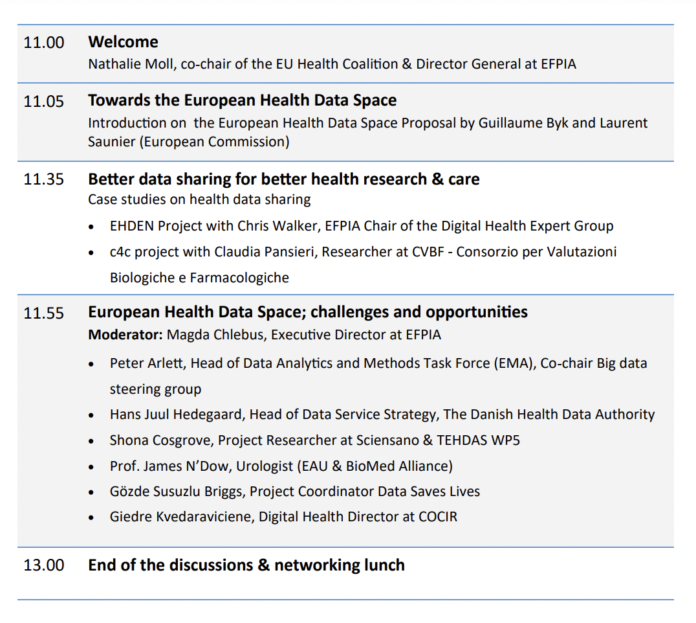
Task: Click the 11.05 time label
Action: click(x=44, y=102)
